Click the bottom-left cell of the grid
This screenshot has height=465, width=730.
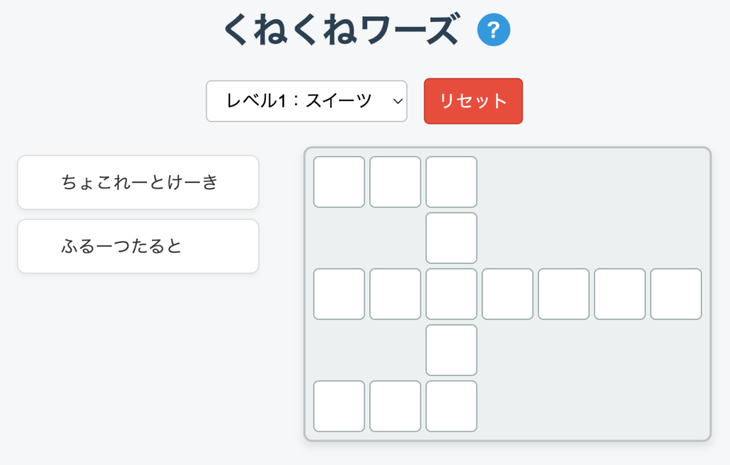[339, 406]
